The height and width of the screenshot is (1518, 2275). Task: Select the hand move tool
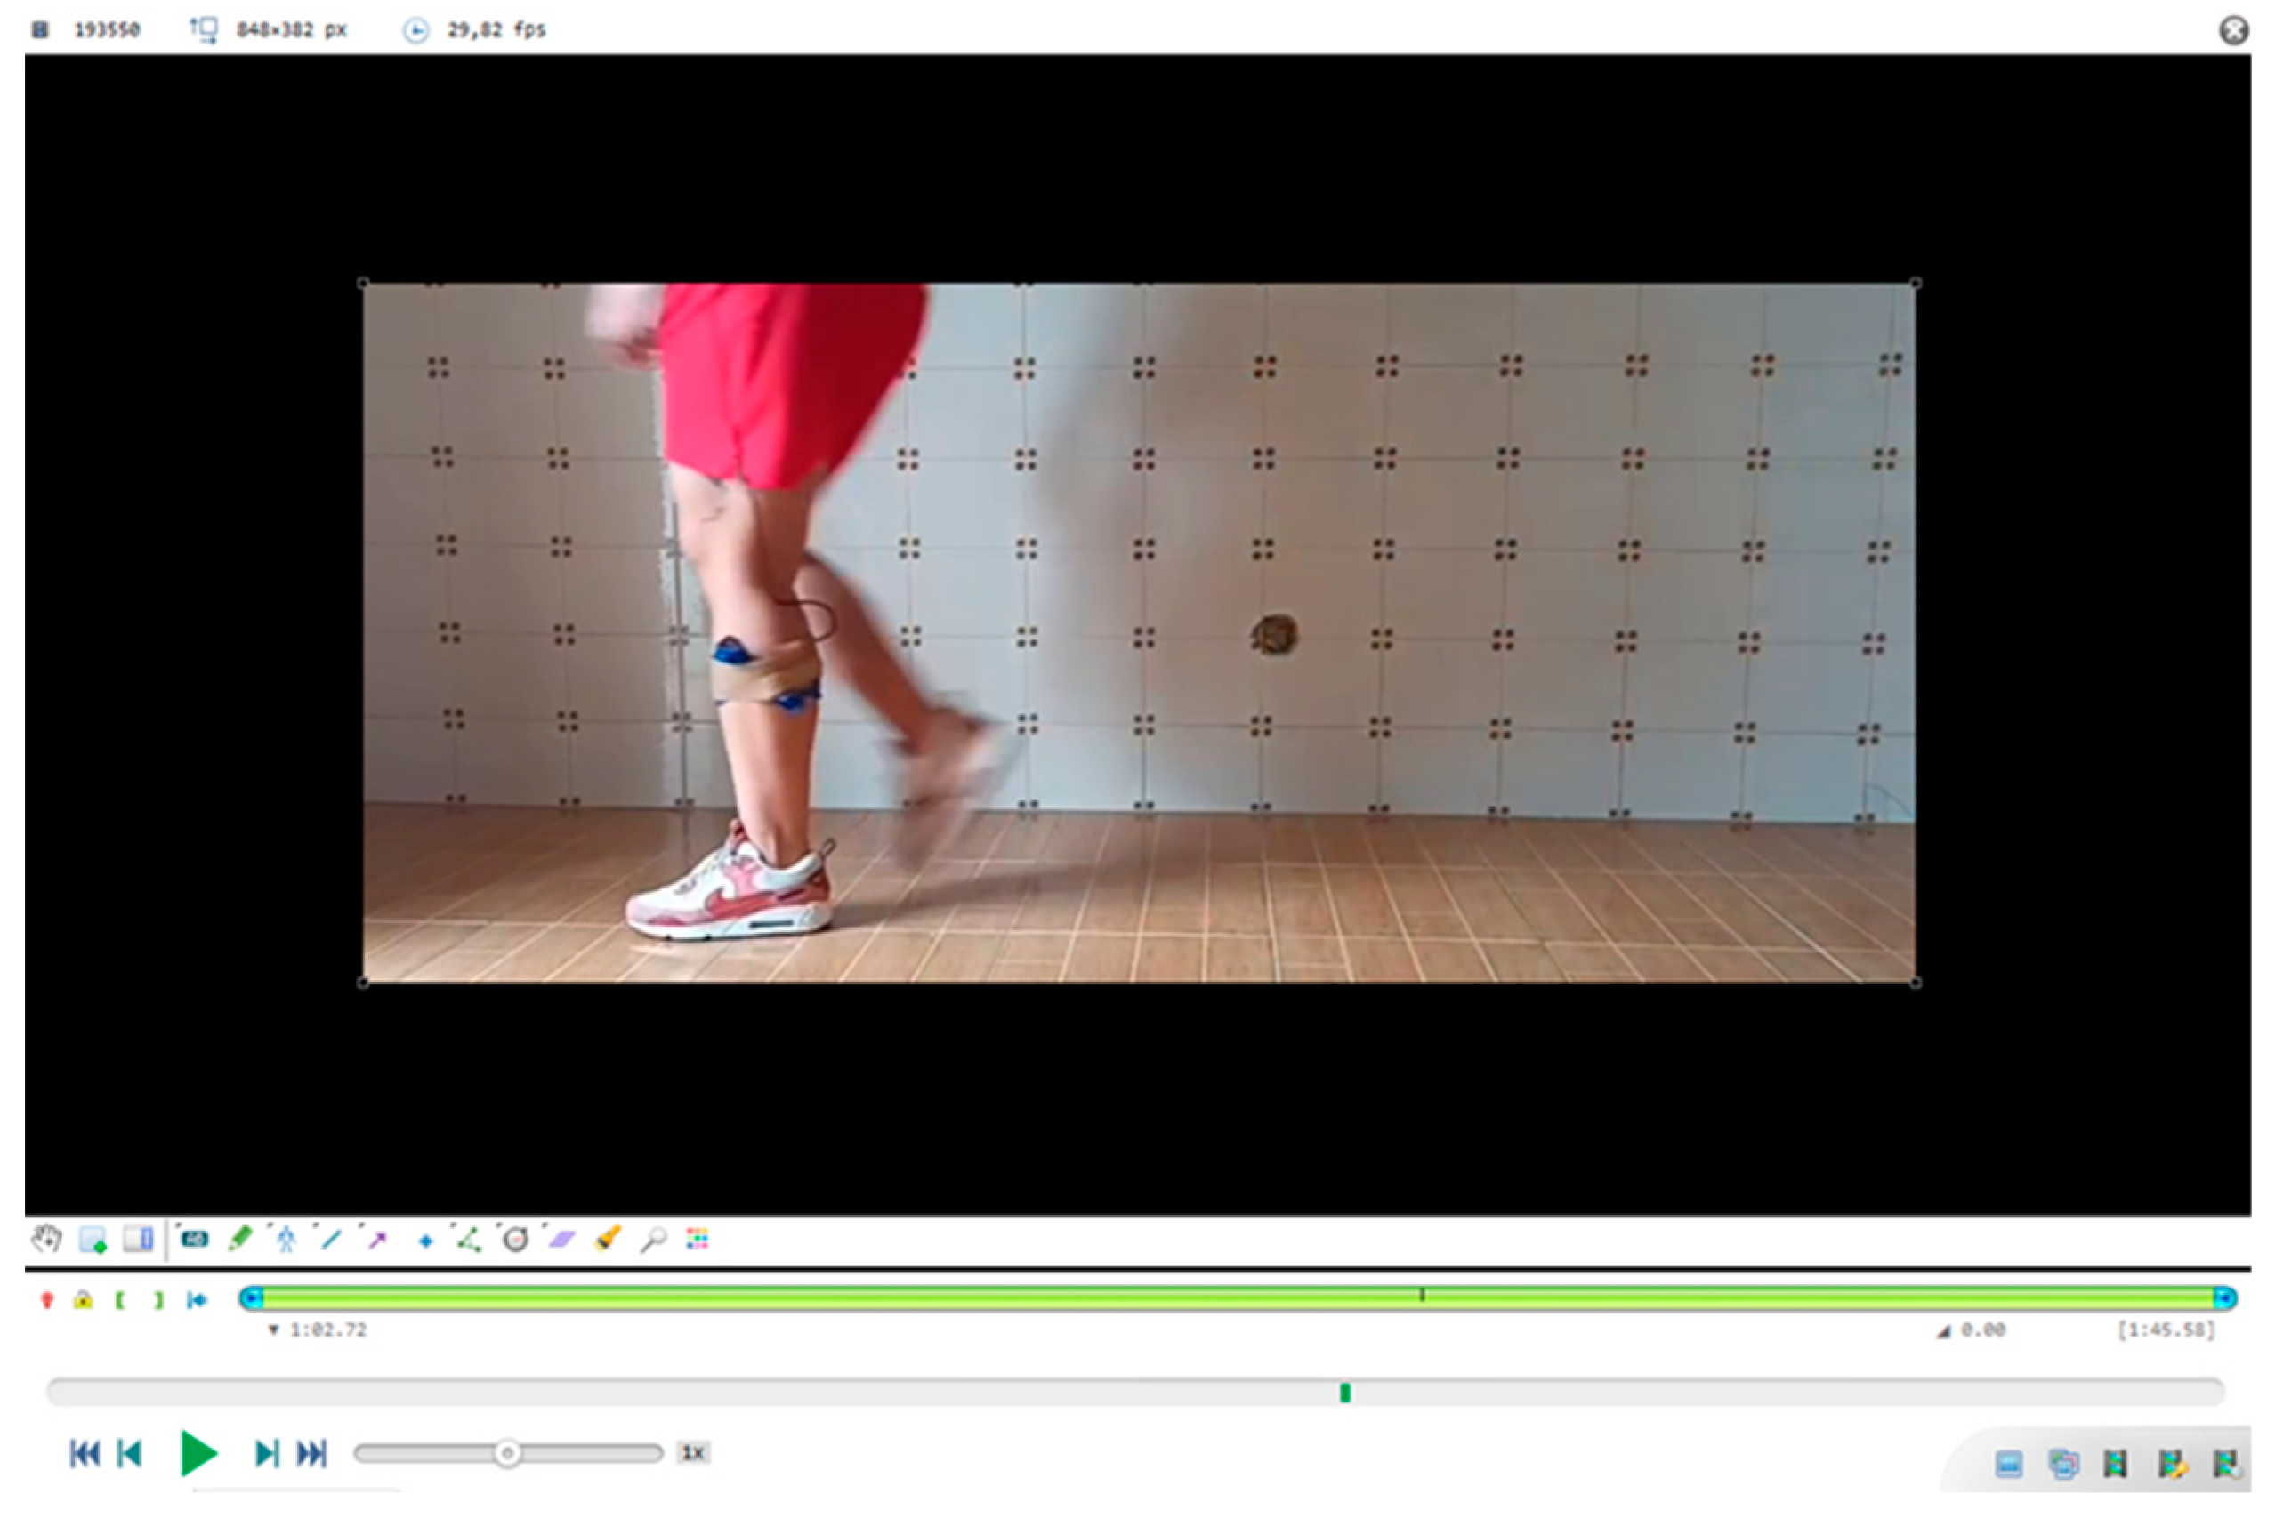click(45, 1239)
